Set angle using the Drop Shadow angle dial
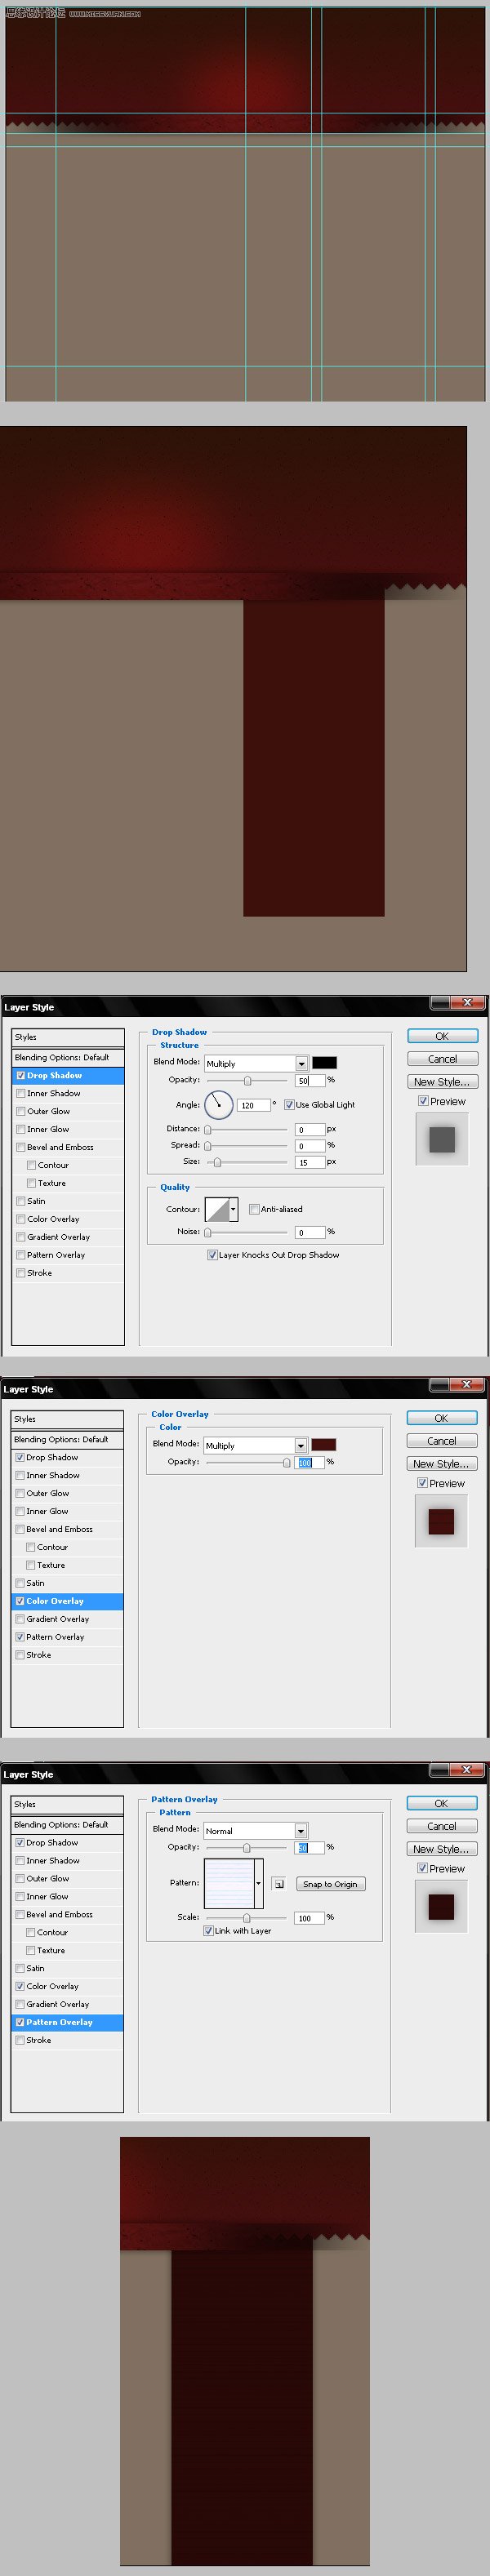490x2576 pixels. point(218,1104)
